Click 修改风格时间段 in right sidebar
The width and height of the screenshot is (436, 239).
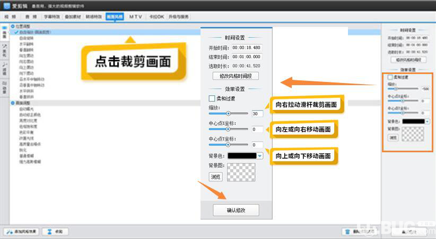pyautogui.click(x=408, y=60)
